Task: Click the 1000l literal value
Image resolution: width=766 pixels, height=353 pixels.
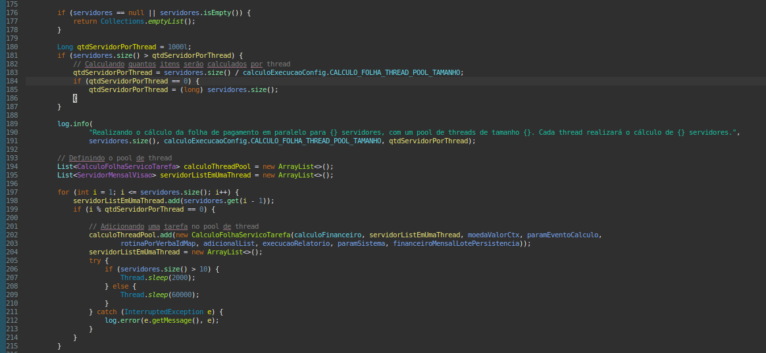Action: click(178, 47)
